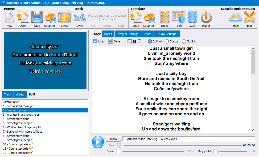Switch to the Wiping tab

point(20,94)
